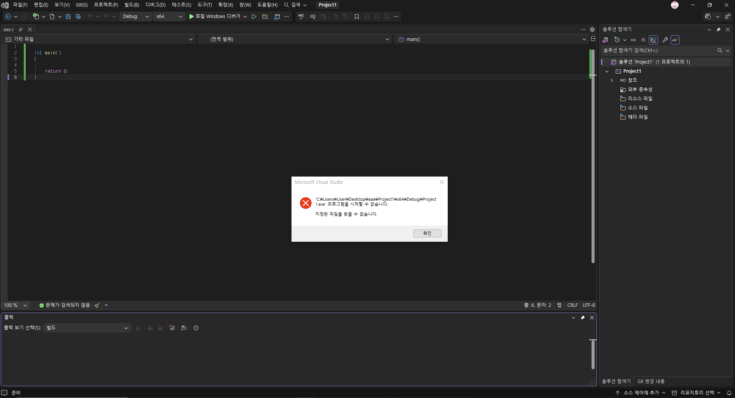Toggle Show All Files in Solution Explorer
This screenshot has width=735, height=398.
point(653,40)
